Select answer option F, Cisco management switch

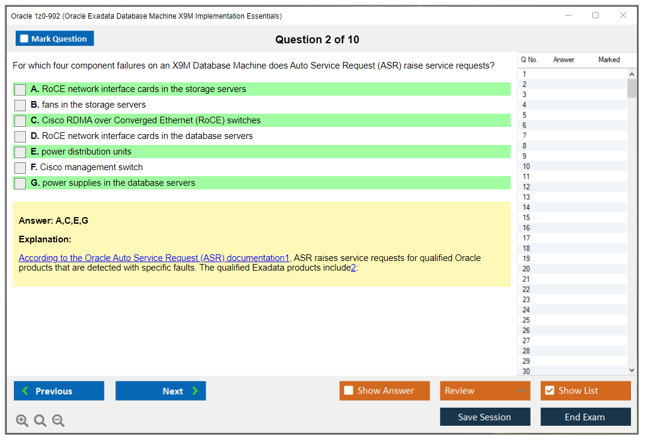(x=19, y=167)
